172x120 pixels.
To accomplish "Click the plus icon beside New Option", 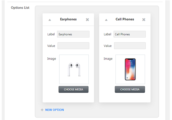I will click(42, 110).
